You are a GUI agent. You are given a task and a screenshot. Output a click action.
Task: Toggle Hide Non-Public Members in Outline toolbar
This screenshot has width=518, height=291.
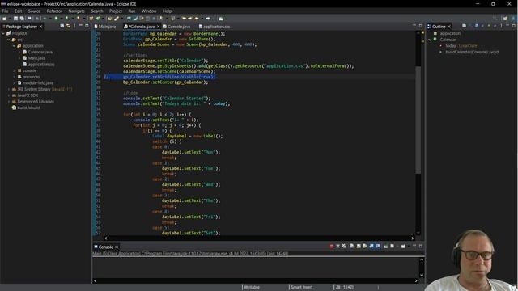tap(489, 26)
